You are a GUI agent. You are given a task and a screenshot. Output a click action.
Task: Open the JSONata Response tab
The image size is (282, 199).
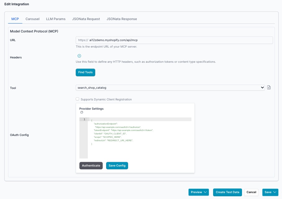click(x=122, y=19)
